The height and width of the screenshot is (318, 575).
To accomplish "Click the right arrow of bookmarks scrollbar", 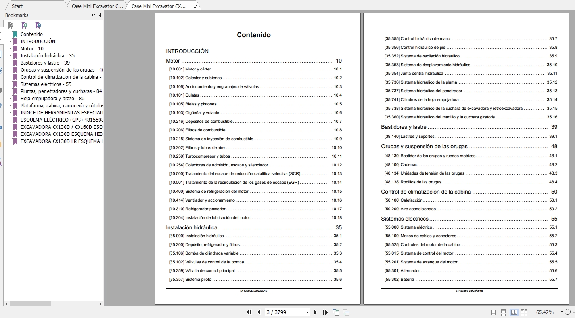I will click(100, 304).
